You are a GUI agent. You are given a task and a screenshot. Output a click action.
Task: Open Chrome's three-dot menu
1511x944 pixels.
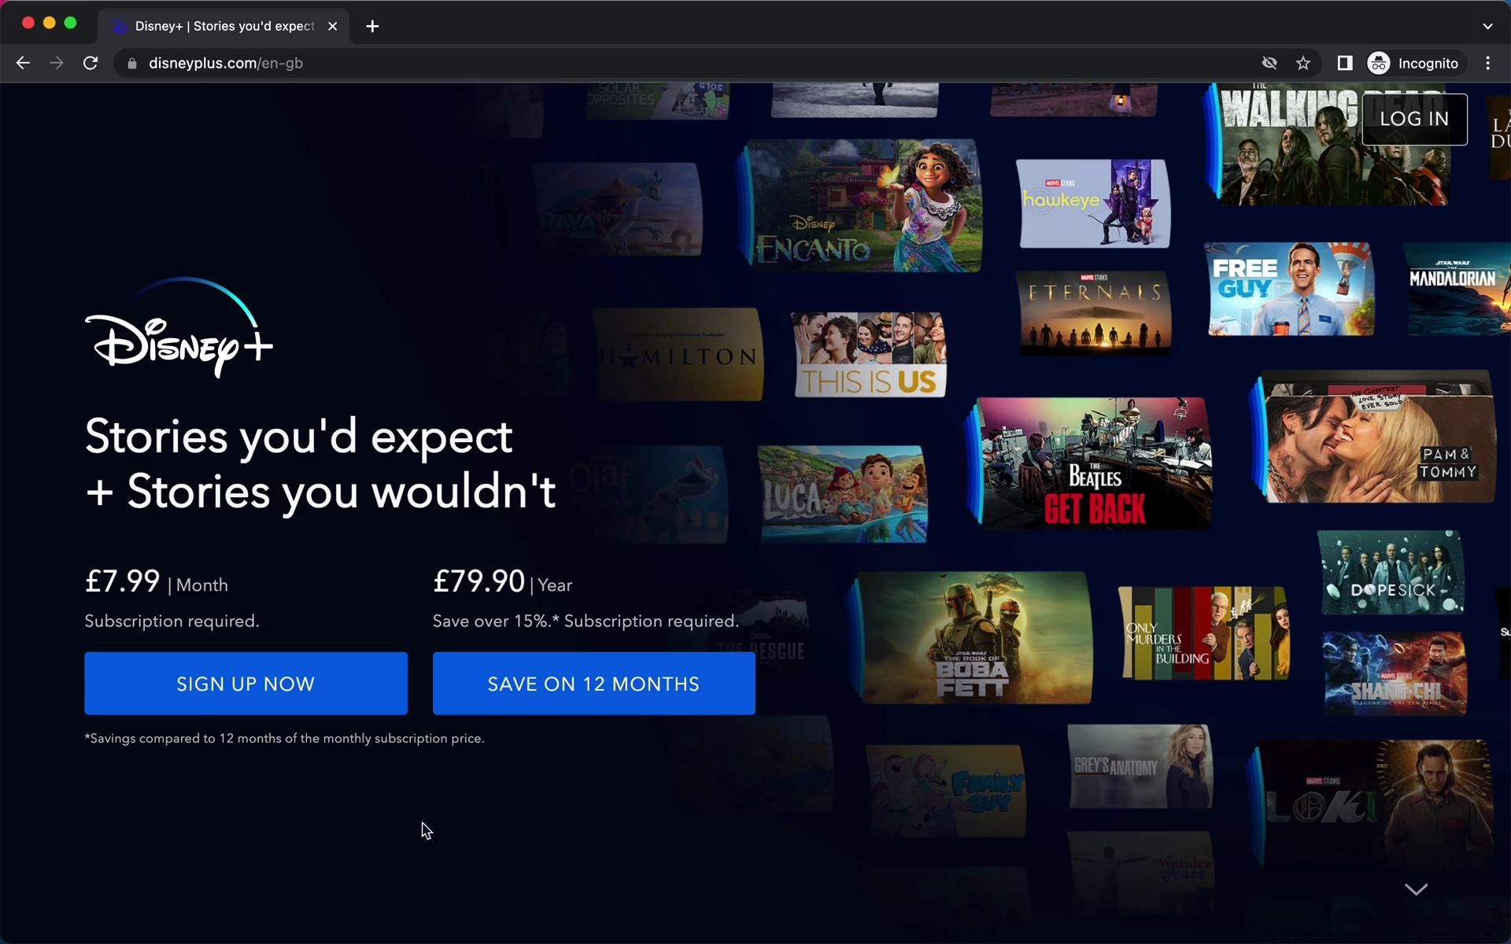coord(1487,63)
